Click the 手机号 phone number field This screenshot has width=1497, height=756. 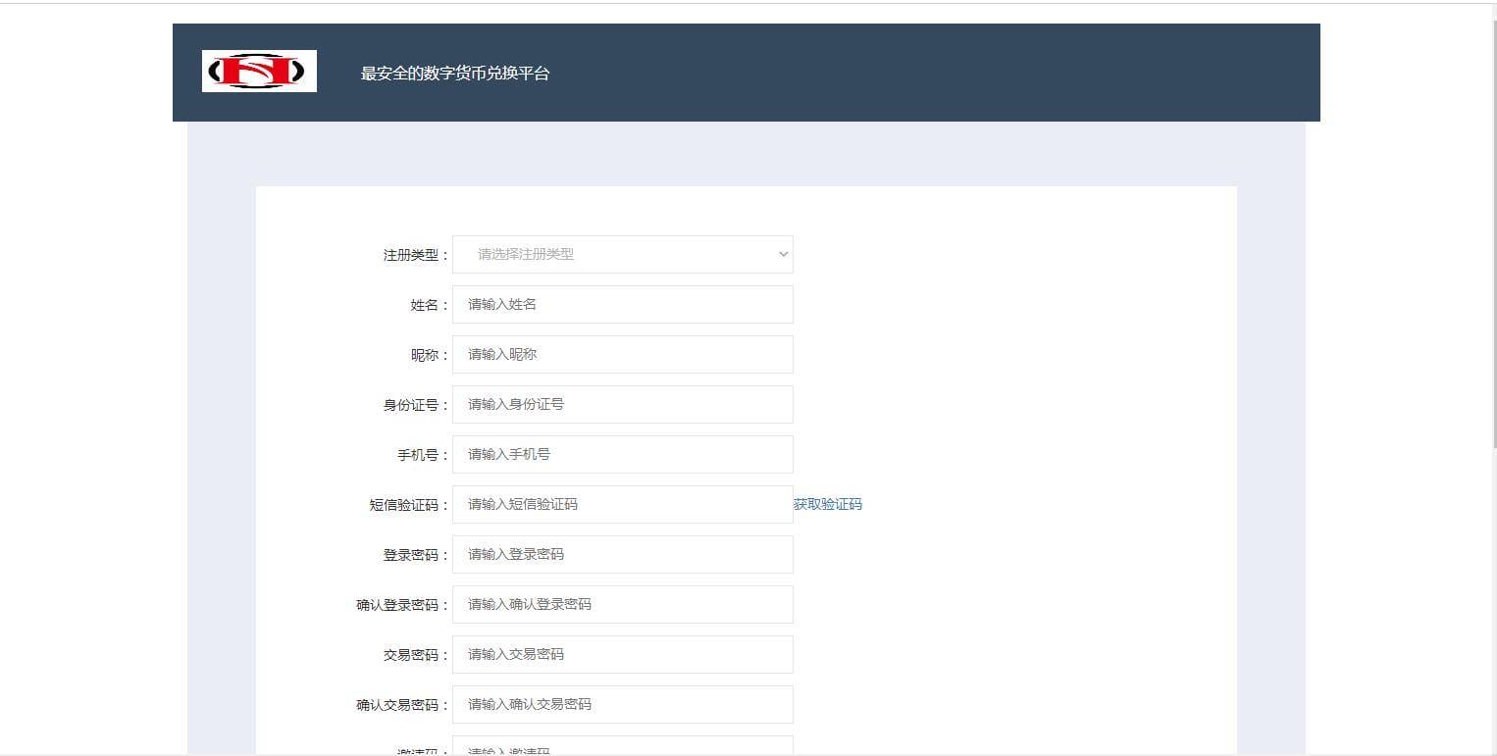[622, 454]
